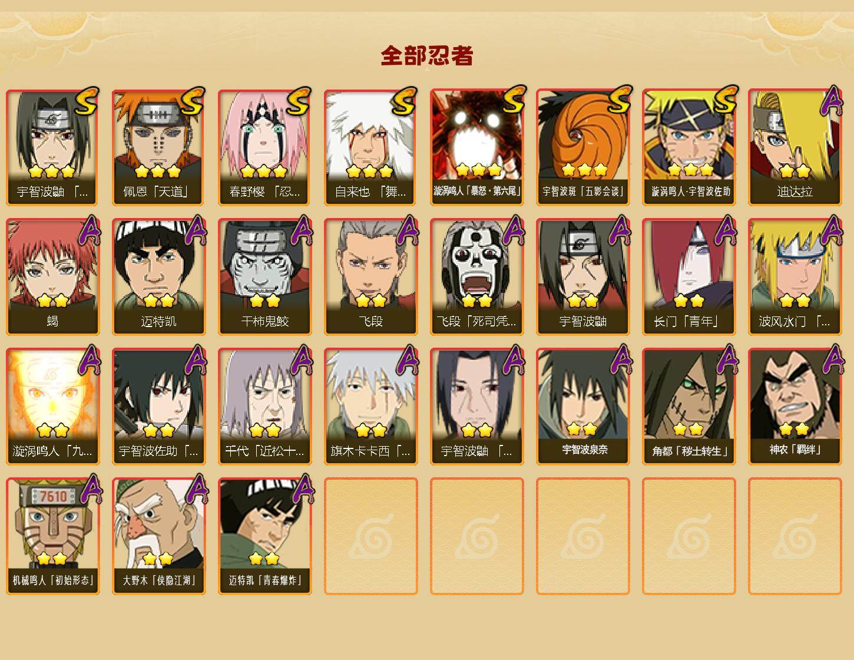Choose the 蝎 ninja card
The width and height of the screenshot is (854, 660).
click(x=52, y=277)
